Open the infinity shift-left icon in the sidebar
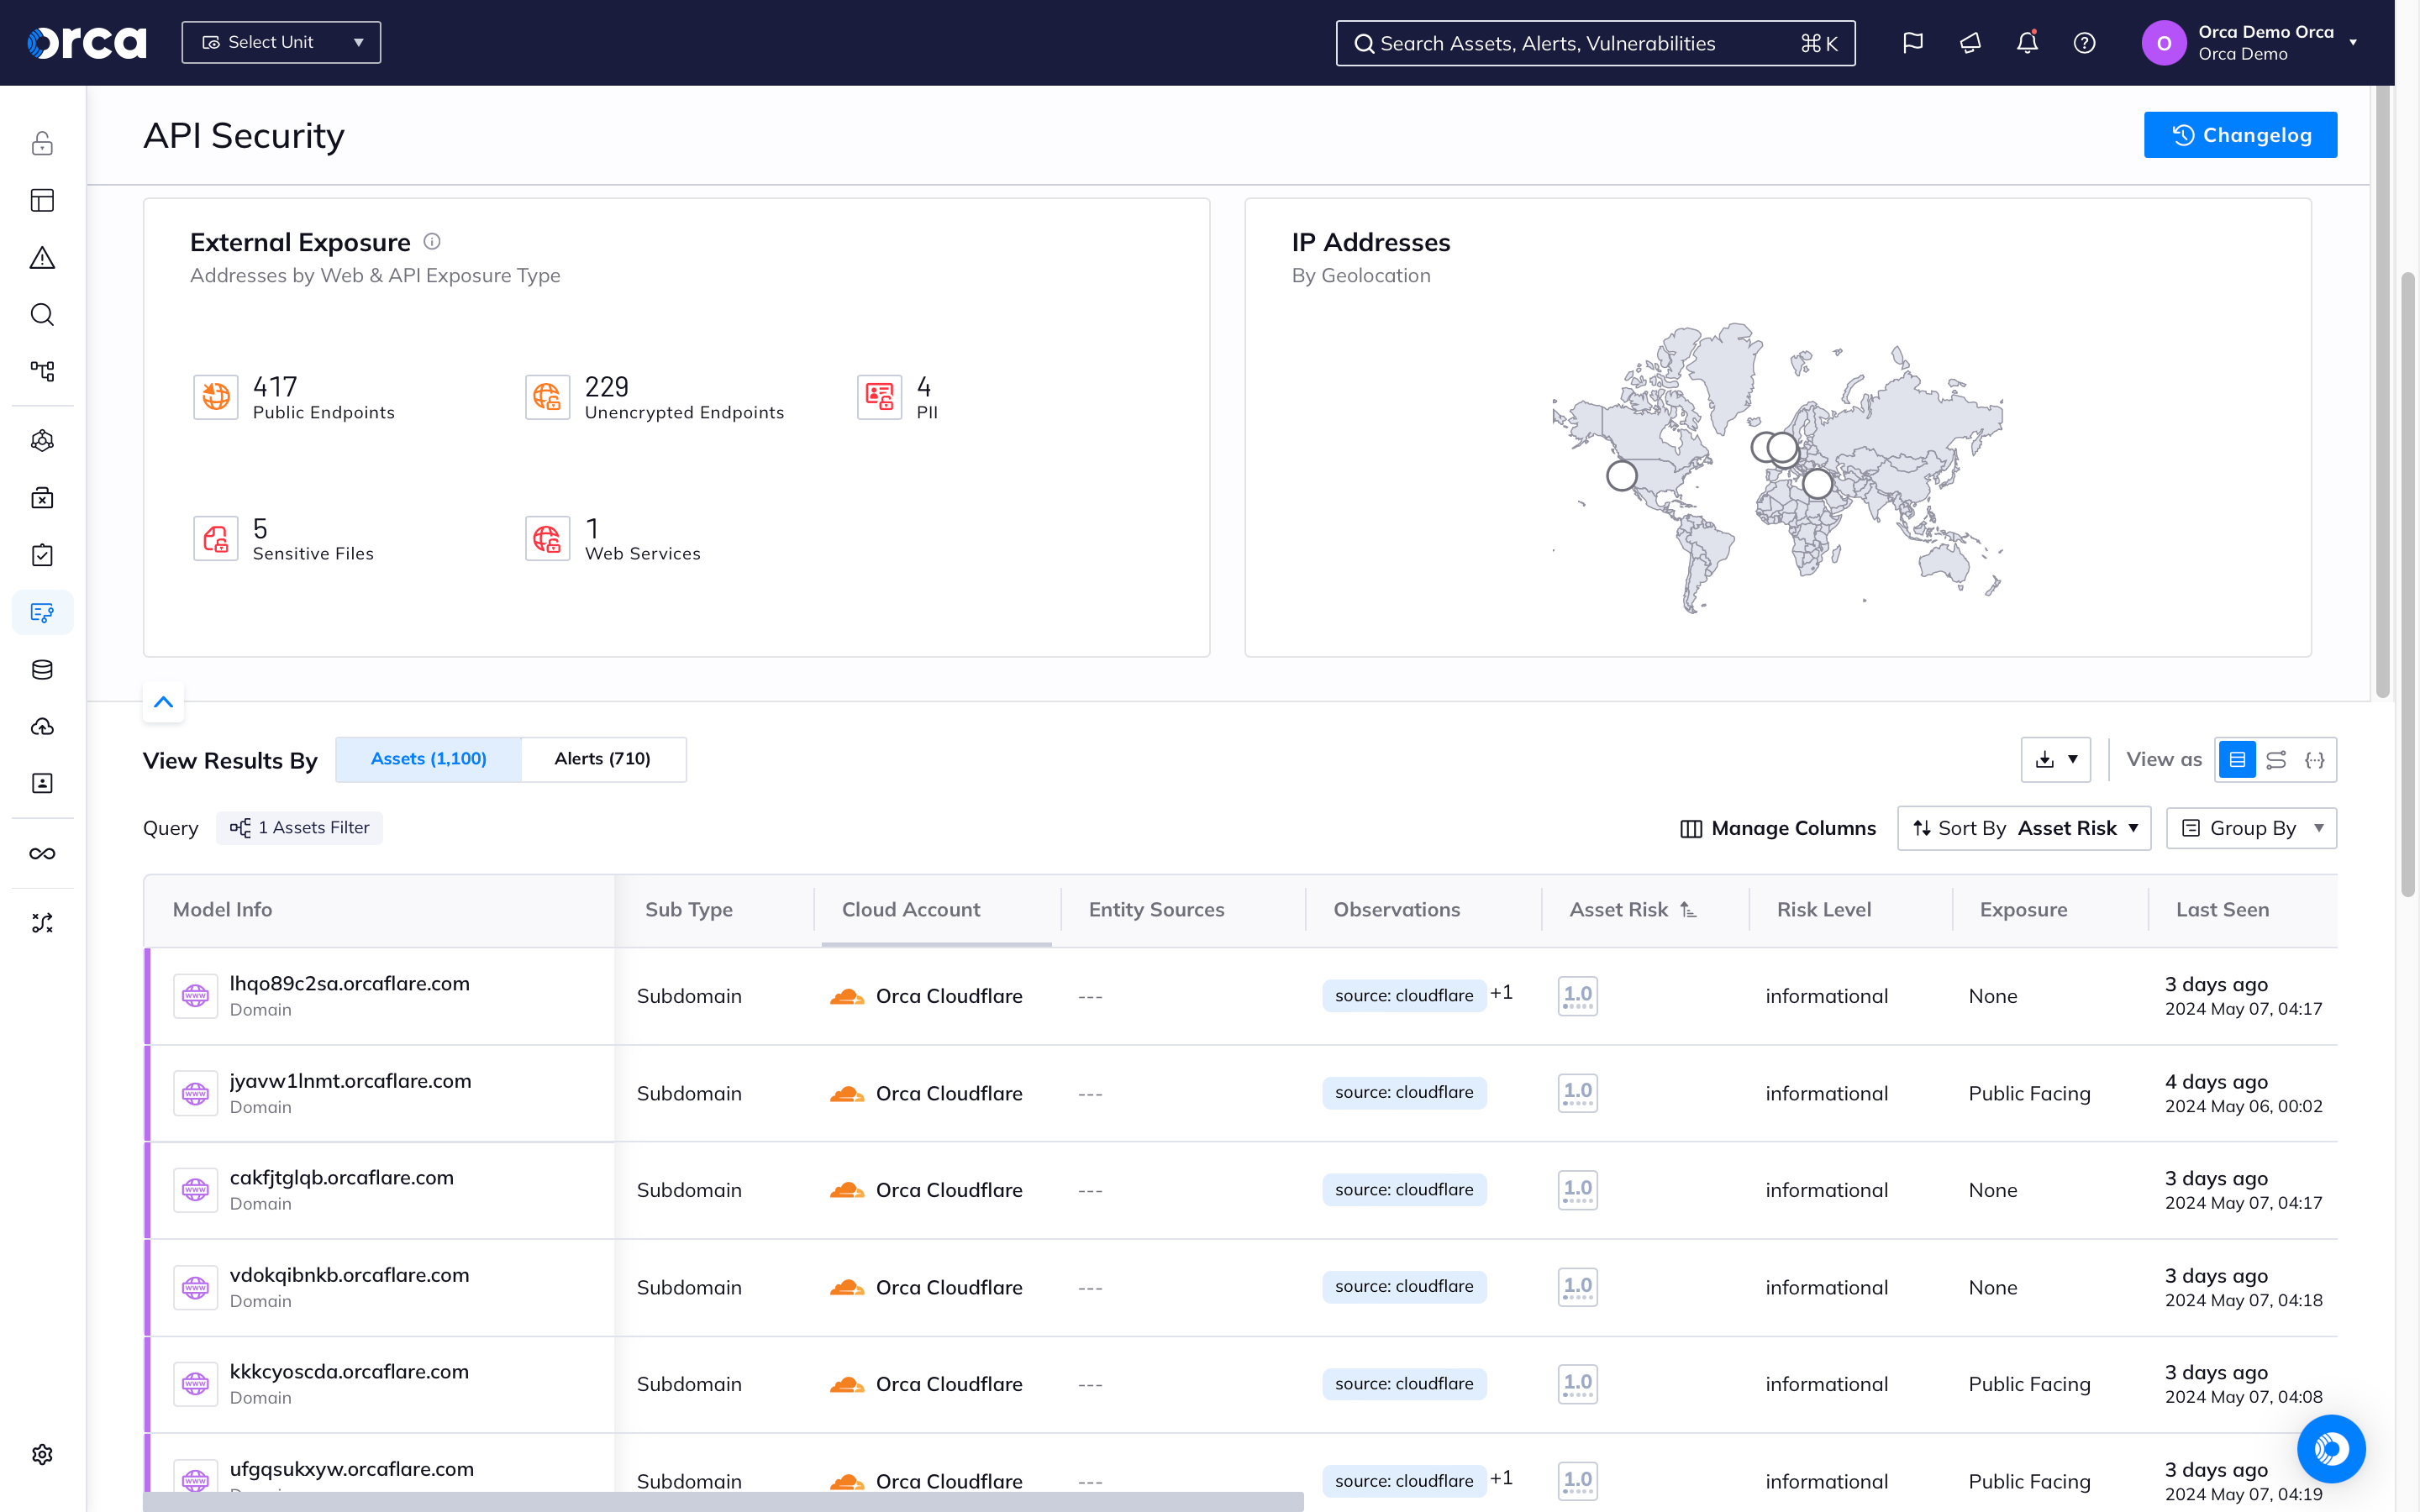 42,853
